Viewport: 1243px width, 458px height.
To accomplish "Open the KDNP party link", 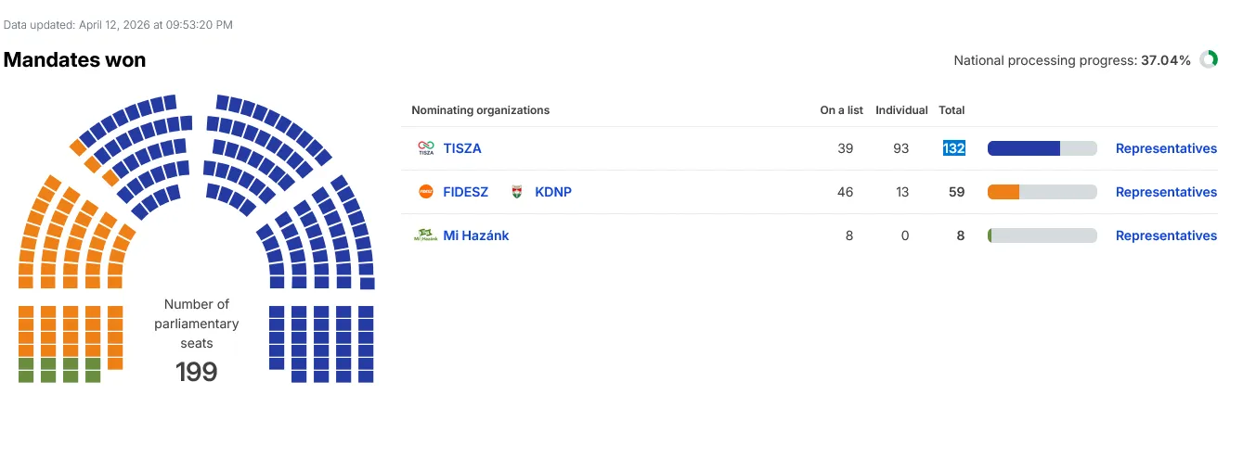I will pyautogui.click(x=553, y=192).
